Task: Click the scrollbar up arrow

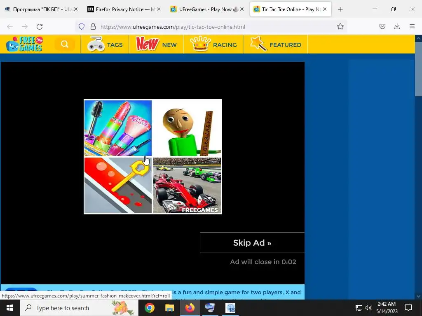Action: click(419, 38)
